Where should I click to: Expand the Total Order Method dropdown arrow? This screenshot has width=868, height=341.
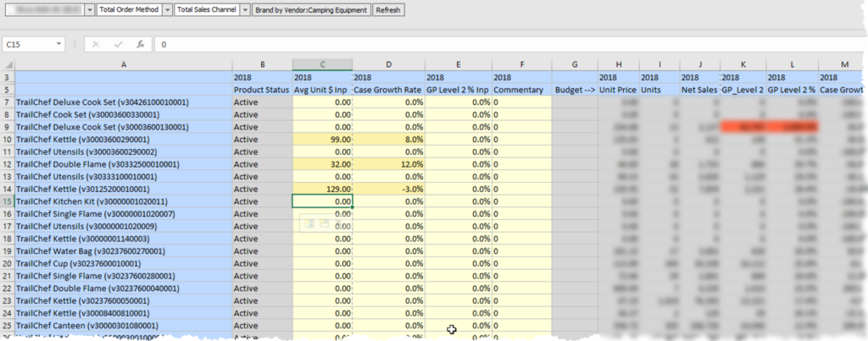tap(167, 10)
